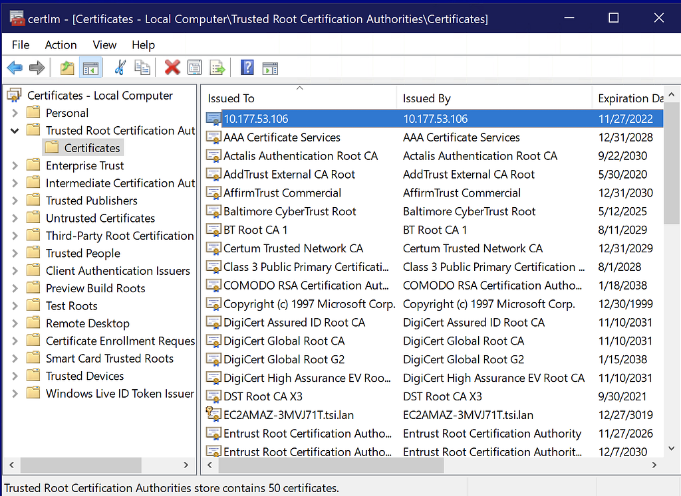The image size is (681, 496).
Task: Toggle the Show/Hide Console Tree icon
Action: click(x=90, y=68)
